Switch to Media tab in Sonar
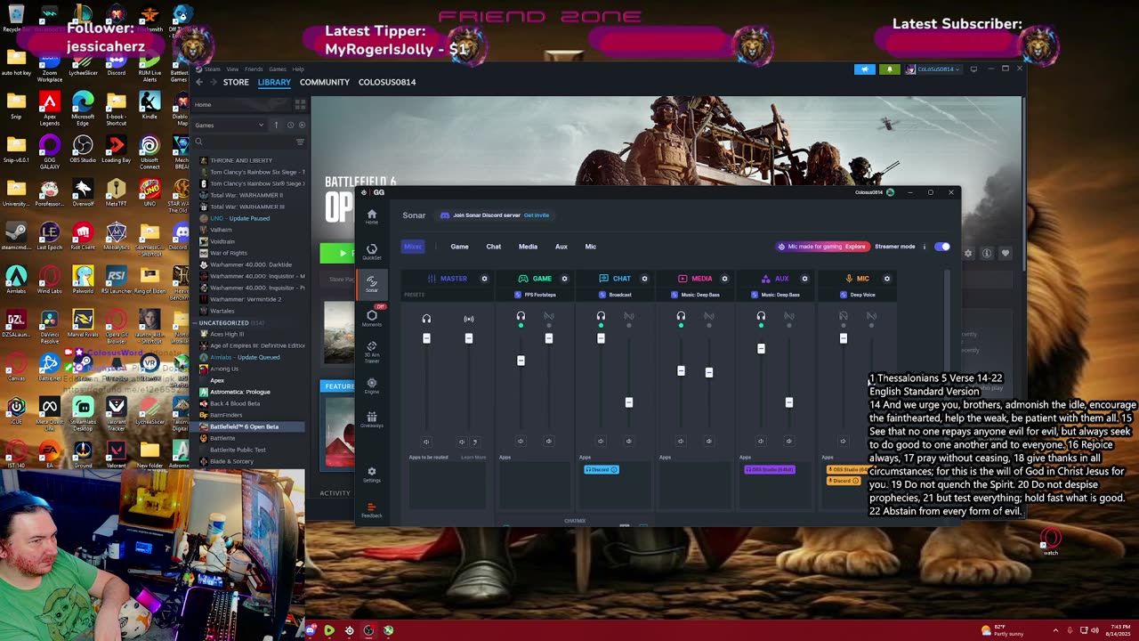Image resolution: width=1139 pixels, height=641 pixels. pos(528,247)
